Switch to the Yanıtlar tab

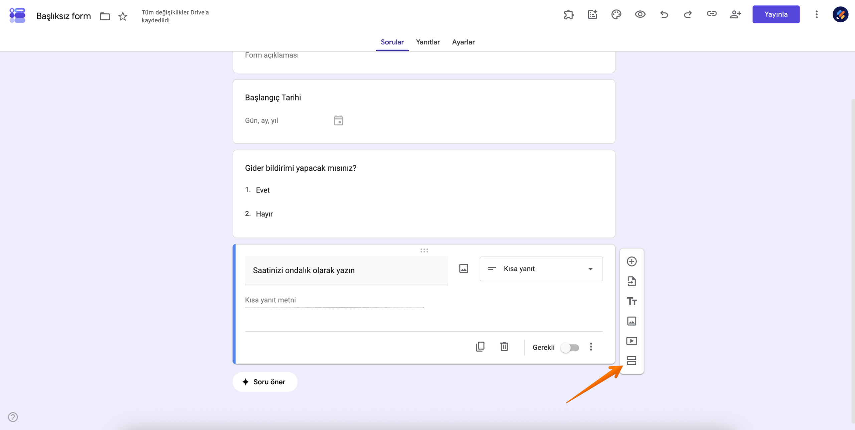pyautogui.click(x=428, y=42)
